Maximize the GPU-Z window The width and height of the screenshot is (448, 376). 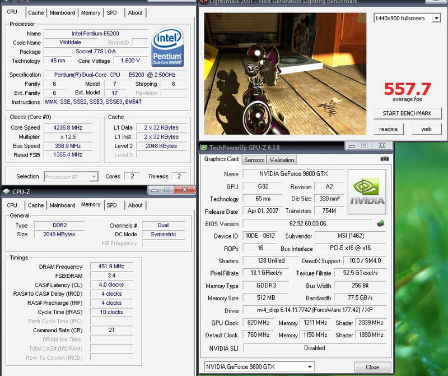coord(365,146)
